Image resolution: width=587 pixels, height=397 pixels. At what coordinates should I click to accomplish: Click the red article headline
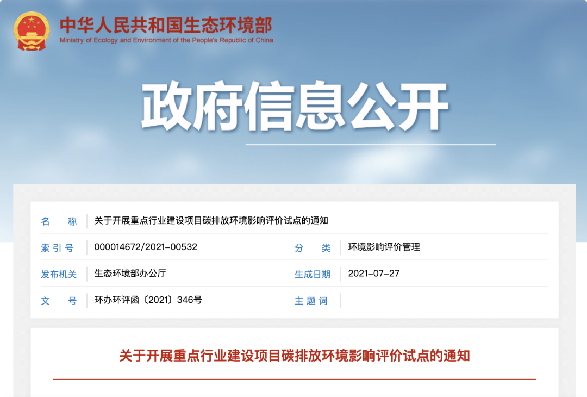[294, 356]
